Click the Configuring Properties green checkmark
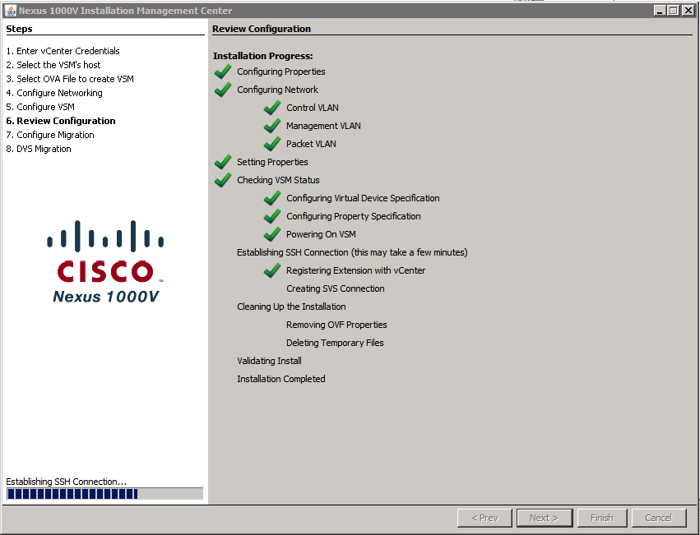The height and width of the screenshot is (535, 700). (223, 71)
